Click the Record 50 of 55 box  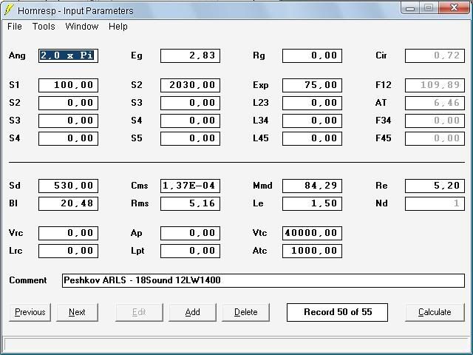pos(337,312)
